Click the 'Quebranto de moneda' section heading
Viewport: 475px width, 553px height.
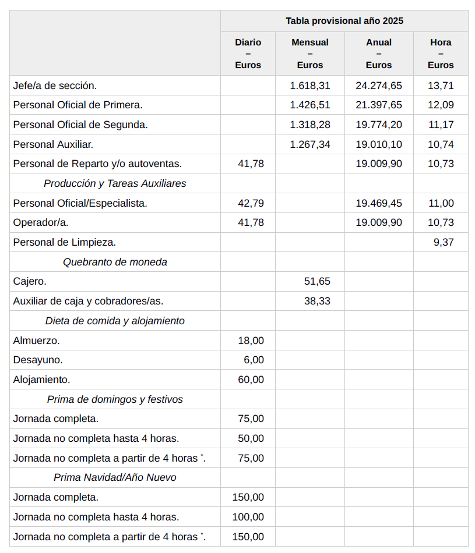click(x=115, y=262)
